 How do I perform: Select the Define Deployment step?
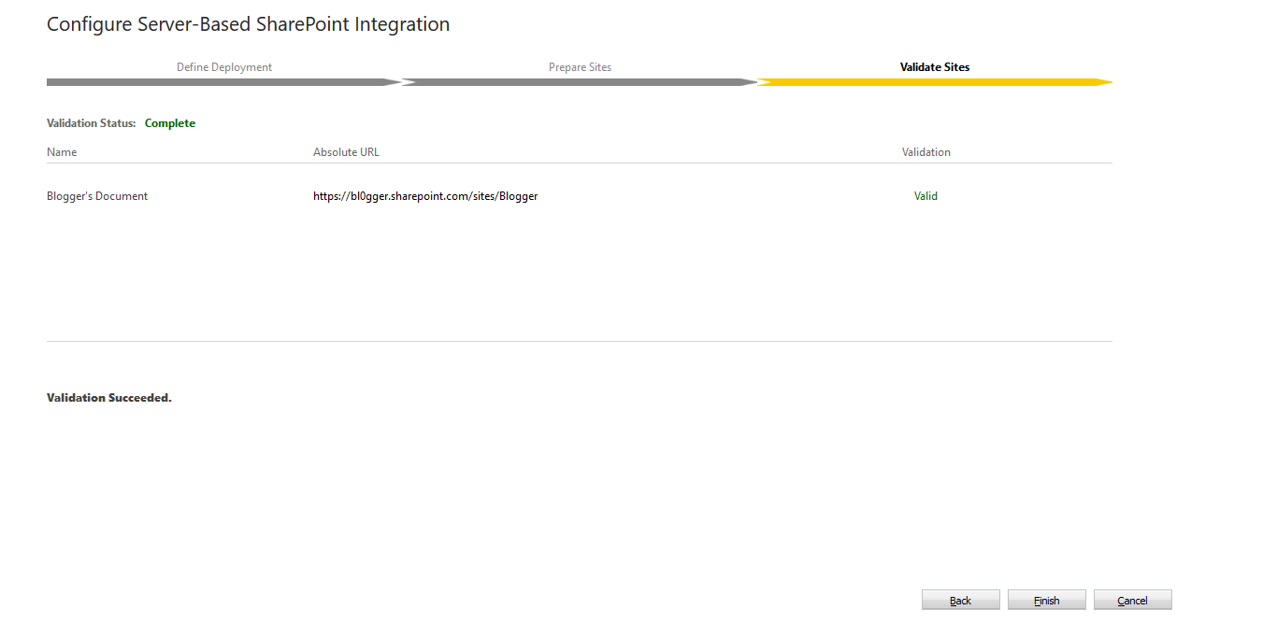tap(224, 67)
